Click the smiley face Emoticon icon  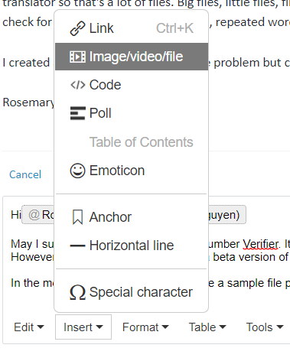(77, 171)
